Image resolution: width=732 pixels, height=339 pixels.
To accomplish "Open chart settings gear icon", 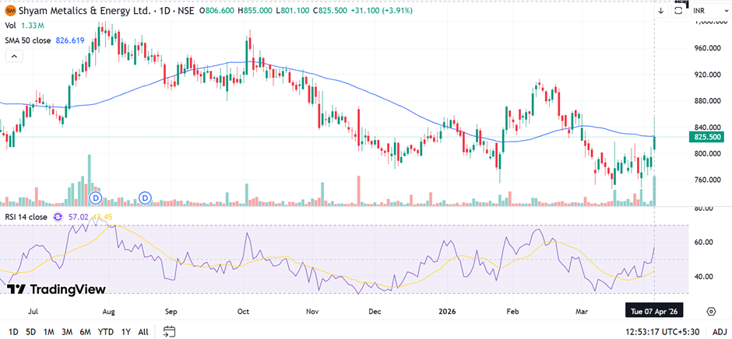I will pyautogui.click(x=711, y=311).
